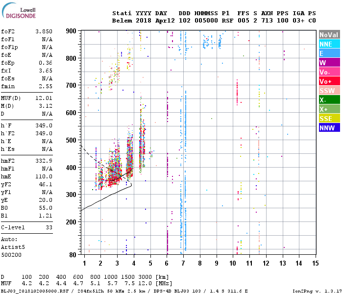Click the M(D) value 3.12
This screenshot has height=294, width=343.
(x=46, y=106)
